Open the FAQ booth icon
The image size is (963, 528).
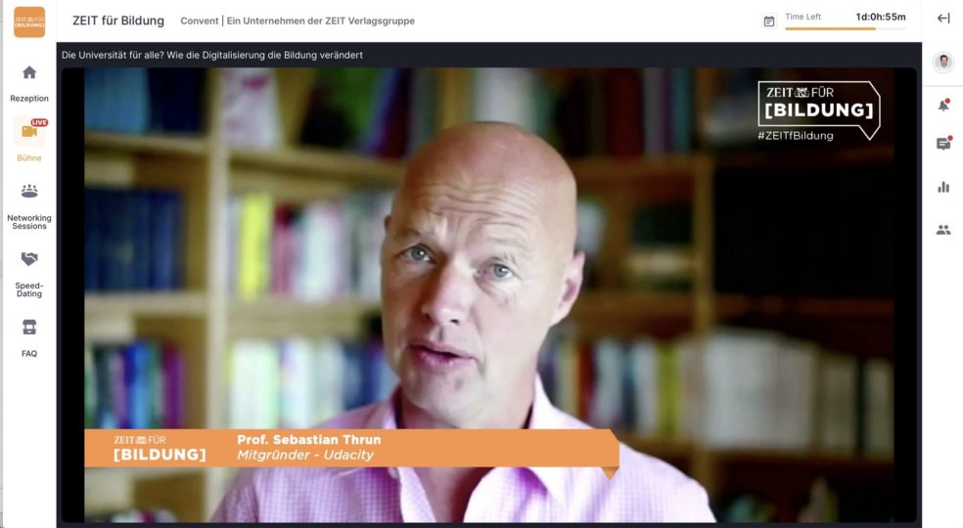pyautogui.click(x=28, y=327)
